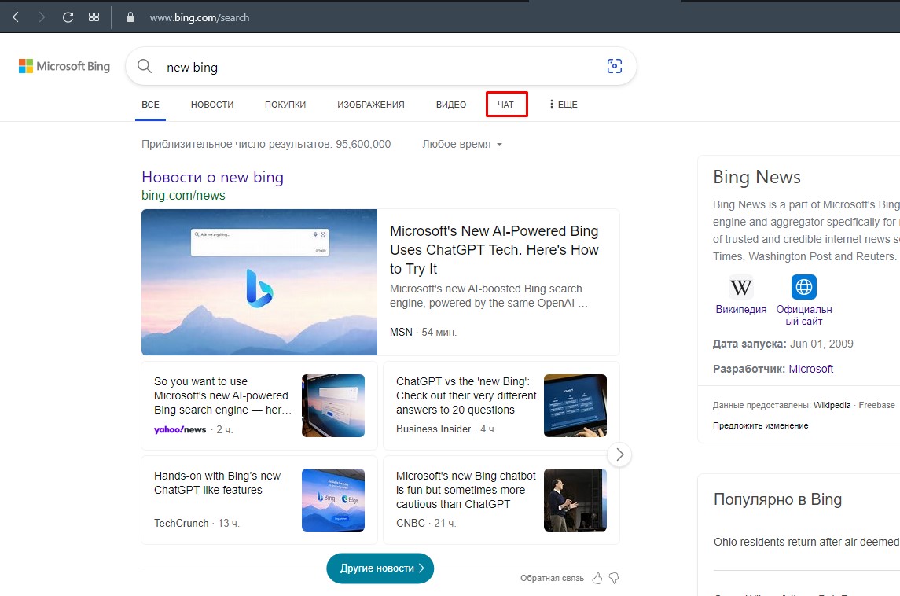900x596 pixels.
Task: Click the 'Дата запуска: Jun 01, 2009' text
Action: [x=783, y=344]
